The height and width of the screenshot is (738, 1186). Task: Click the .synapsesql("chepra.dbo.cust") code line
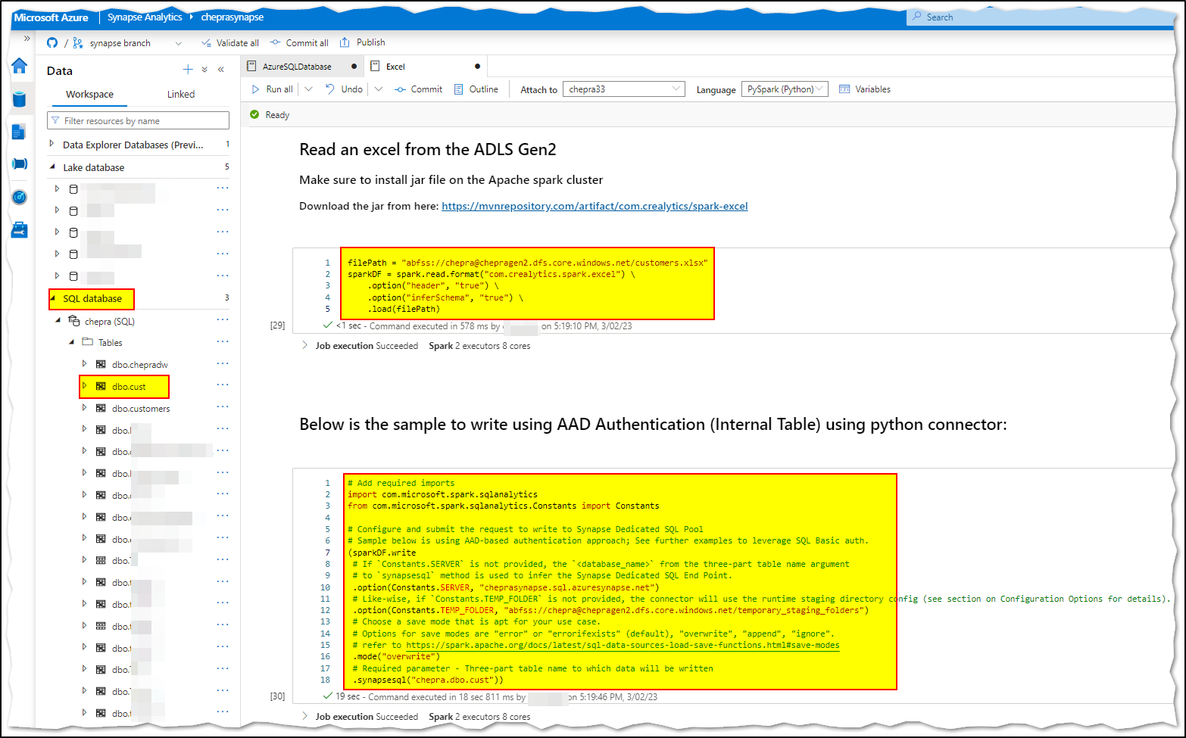pyautogui.click(x=428, y=680)
